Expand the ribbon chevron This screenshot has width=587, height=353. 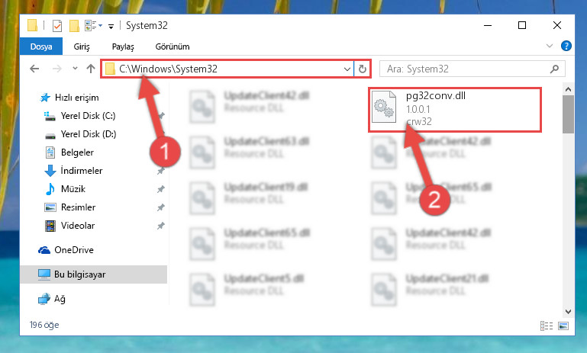tap(549, 46)
